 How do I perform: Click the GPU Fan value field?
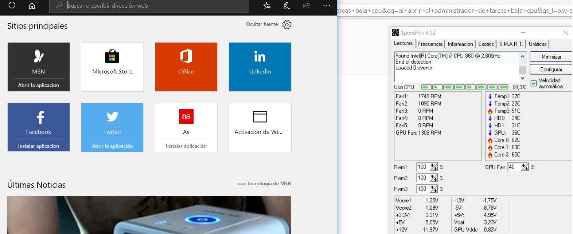(x=514, y=167)
